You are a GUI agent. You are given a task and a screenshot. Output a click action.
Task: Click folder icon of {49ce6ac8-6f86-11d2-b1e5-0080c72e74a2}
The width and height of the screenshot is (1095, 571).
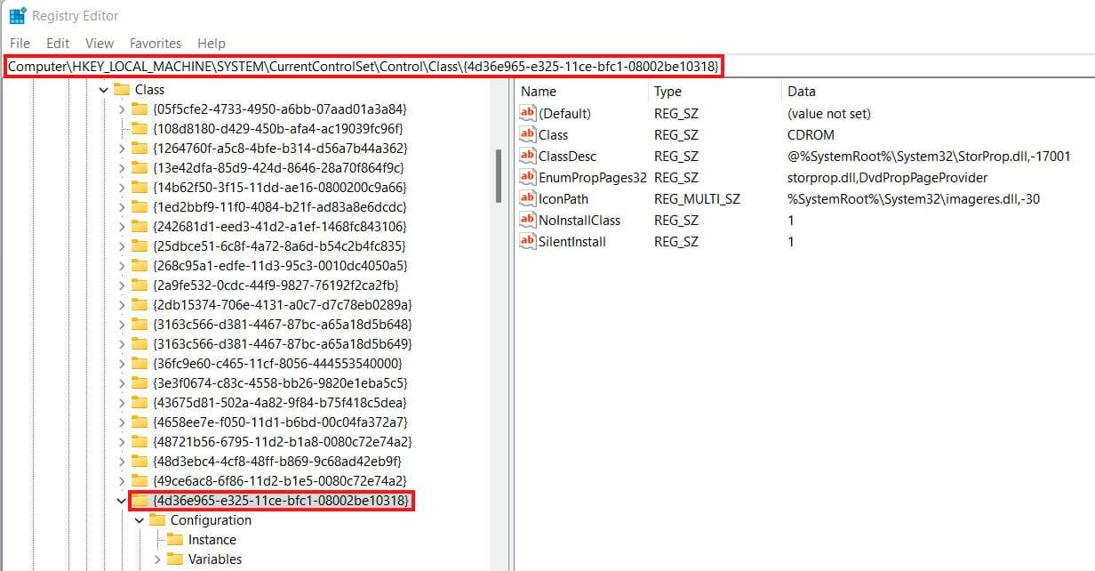tap(140, 481)
